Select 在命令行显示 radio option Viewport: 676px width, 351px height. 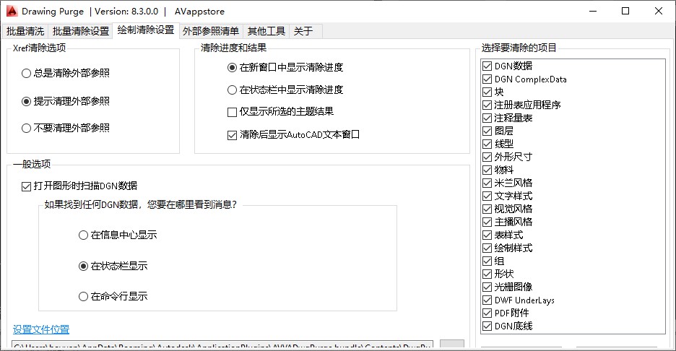tap(83, 296)
